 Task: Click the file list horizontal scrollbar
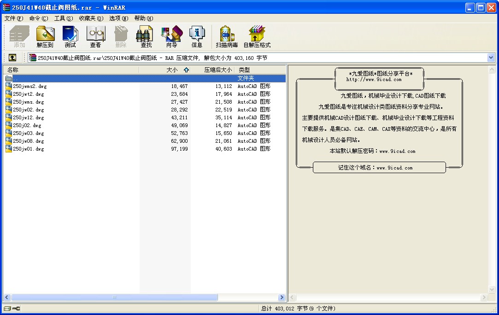coord(114,297)
